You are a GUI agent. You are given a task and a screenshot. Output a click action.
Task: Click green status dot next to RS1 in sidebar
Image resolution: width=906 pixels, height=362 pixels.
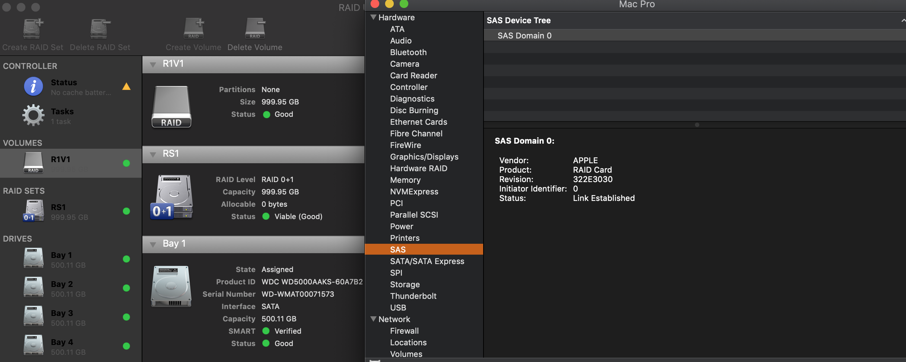[126, 211]
